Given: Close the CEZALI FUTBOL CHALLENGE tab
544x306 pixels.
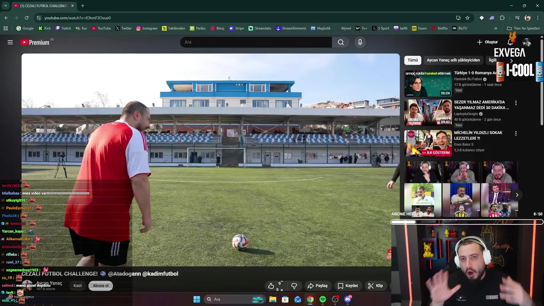Looking at the screenshot, I should [72, 6].
